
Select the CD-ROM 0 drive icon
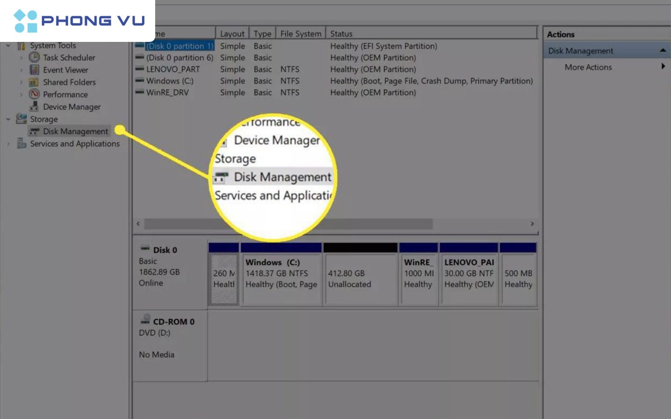pos(145,320)
